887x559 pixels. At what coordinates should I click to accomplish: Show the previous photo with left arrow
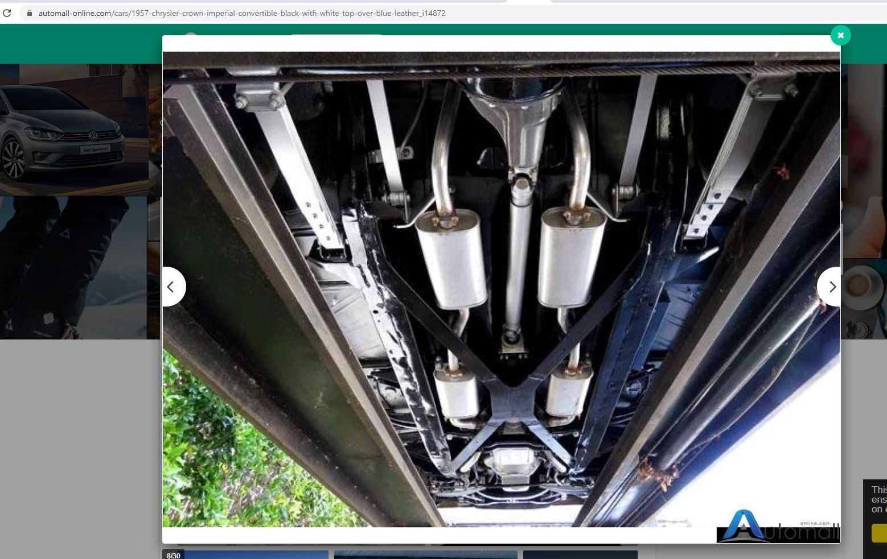point(171,287)
